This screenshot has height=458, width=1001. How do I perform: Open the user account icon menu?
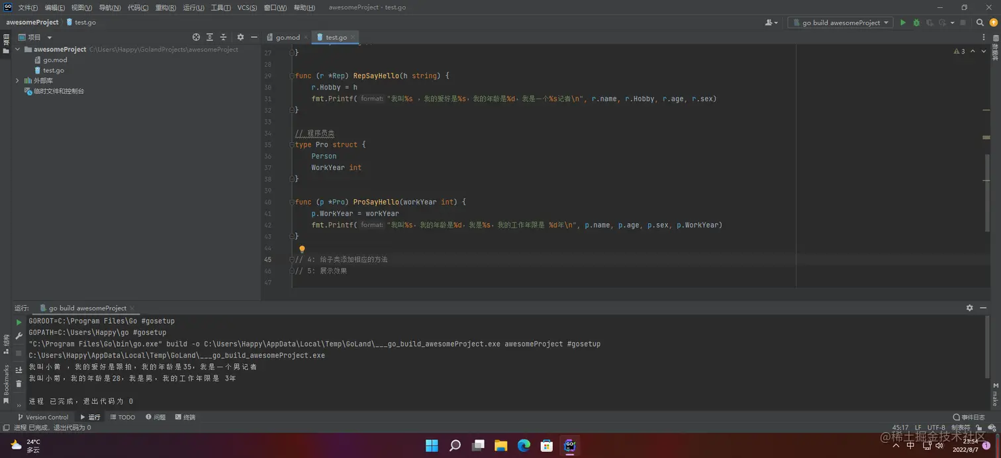click(x=771, y=23)
